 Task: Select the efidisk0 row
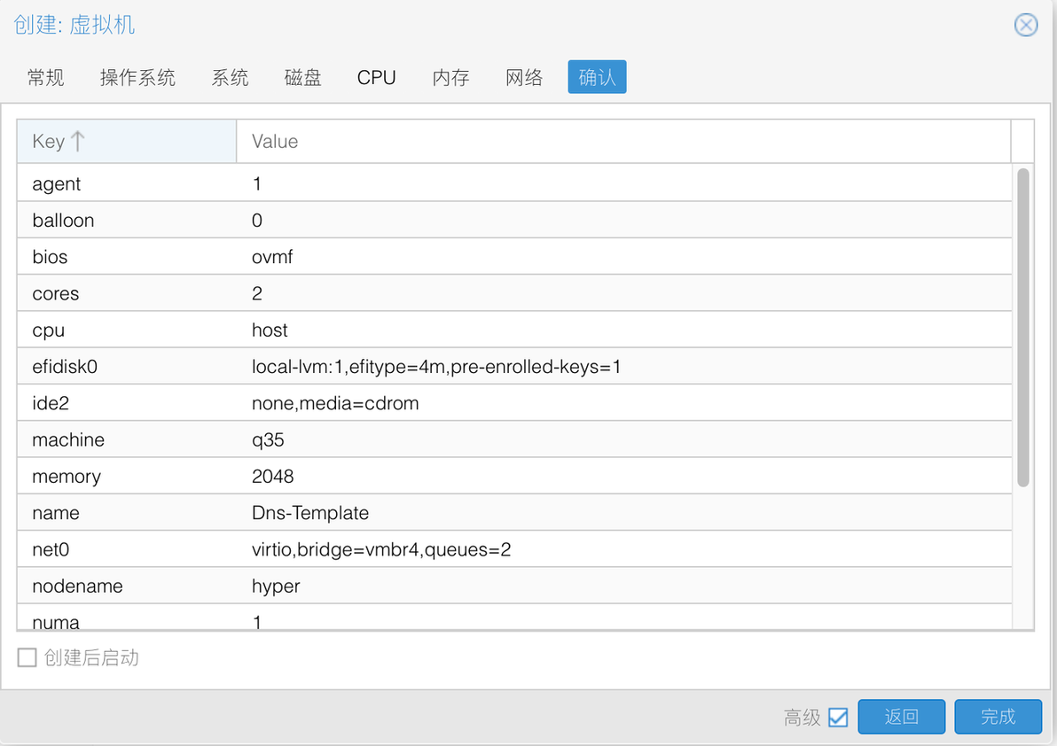[514, 366]
